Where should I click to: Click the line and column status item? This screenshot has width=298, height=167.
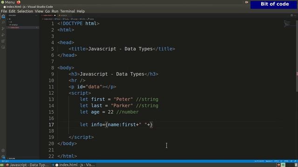tap(259, 161)
